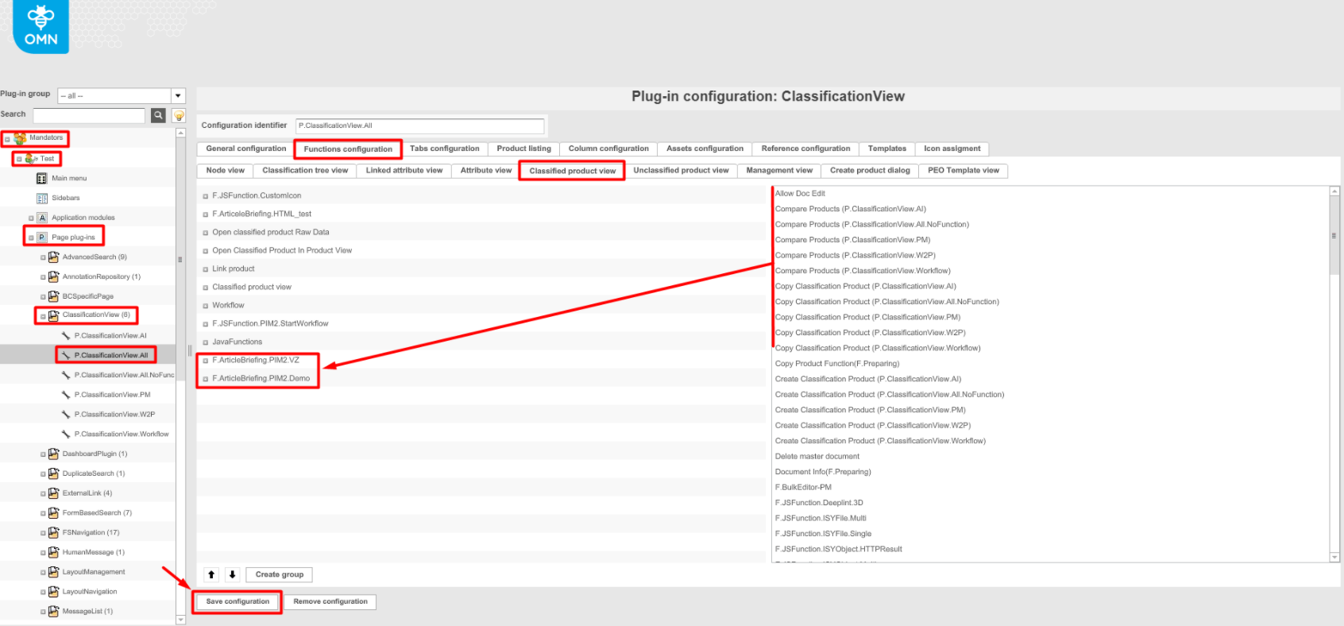This screenshot has width=1344, height=626.
Task: Click the Page plug-ins P icon
Action: tap(42, 237)
